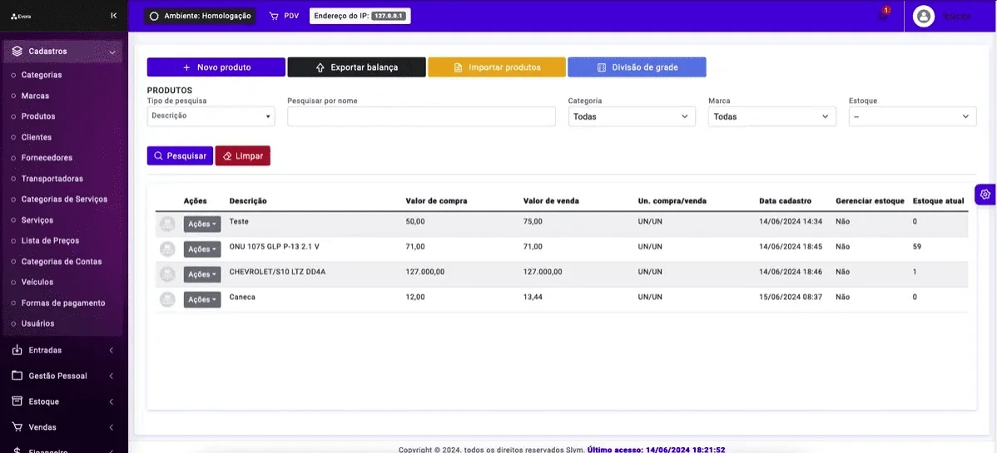Click the Cadastros layers icon
The height and width of the screenshot is (453, 997).
17,52
